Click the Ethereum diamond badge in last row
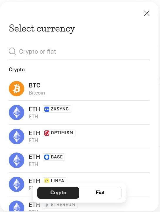This screenshot has height=212, width=160. (47, 205)
